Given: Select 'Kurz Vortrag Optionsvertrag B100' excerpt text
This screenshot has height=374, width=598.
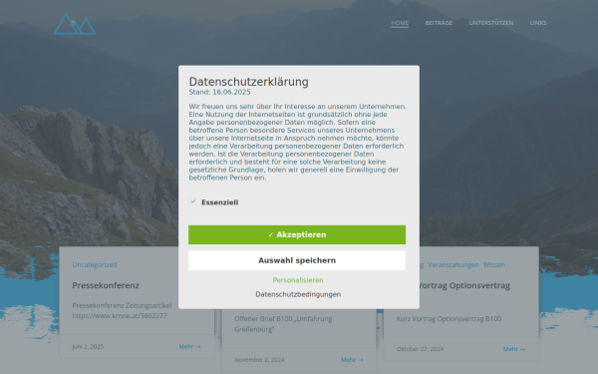Looking at the screenshot, I should (x=448, y=319).
